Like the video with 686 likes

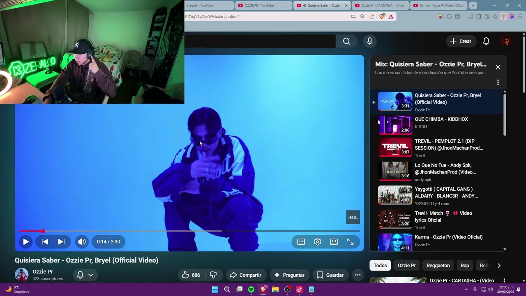click(191, 275)
